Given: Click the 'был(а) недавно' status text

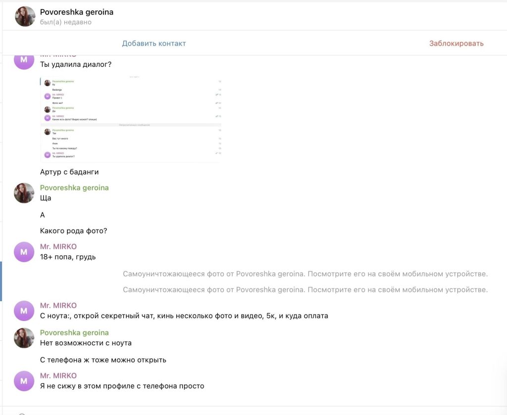Looking at the screenshot, I should (x=65, y=22).
